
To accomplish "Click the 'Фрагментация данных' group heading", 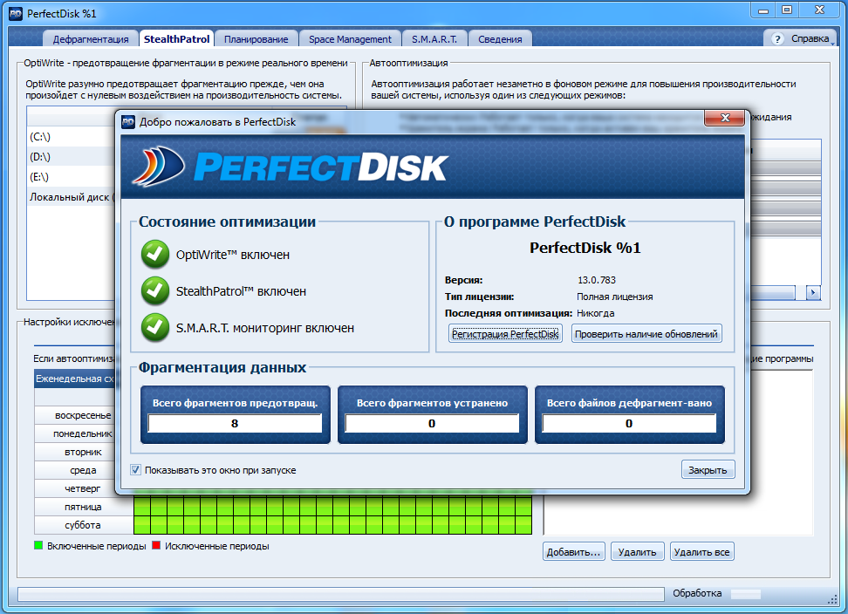I will click(222, 367).
